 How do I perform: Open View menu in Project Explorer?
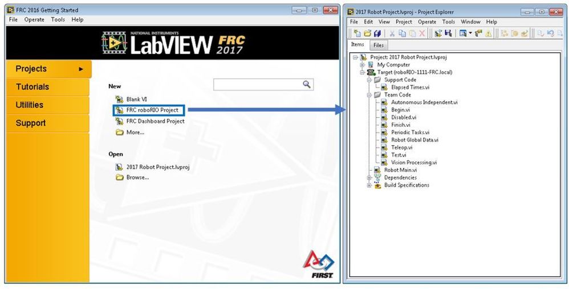click(x=384, y=22)
